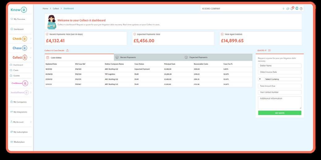Click the icon left of the notification bell

coord(288,9)
